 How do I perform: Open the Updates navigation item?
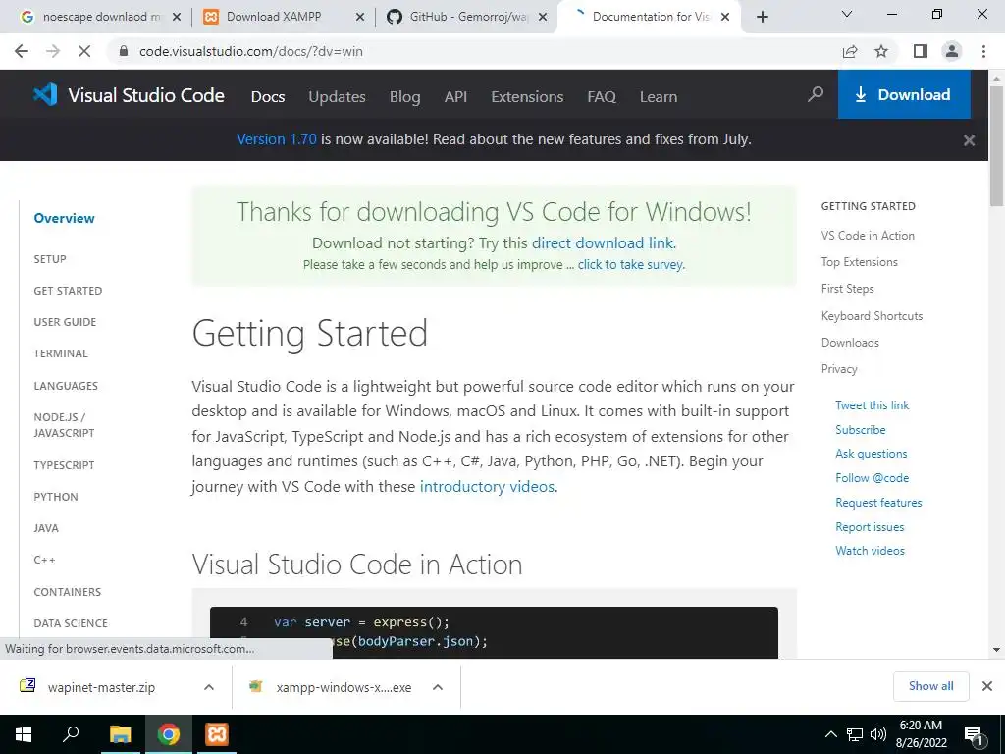click(338, 97)
